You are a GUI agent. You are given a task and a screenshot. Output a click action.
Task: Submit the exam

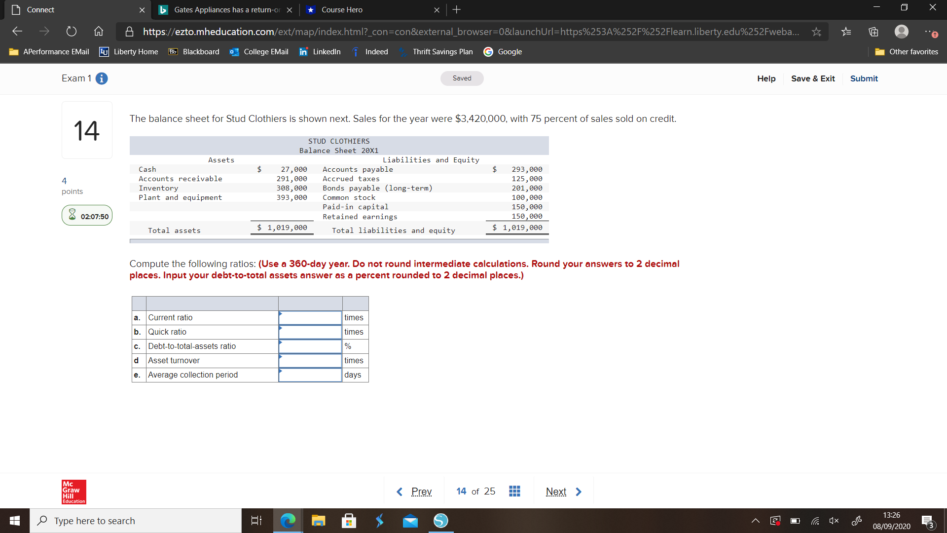pos(864,78)
